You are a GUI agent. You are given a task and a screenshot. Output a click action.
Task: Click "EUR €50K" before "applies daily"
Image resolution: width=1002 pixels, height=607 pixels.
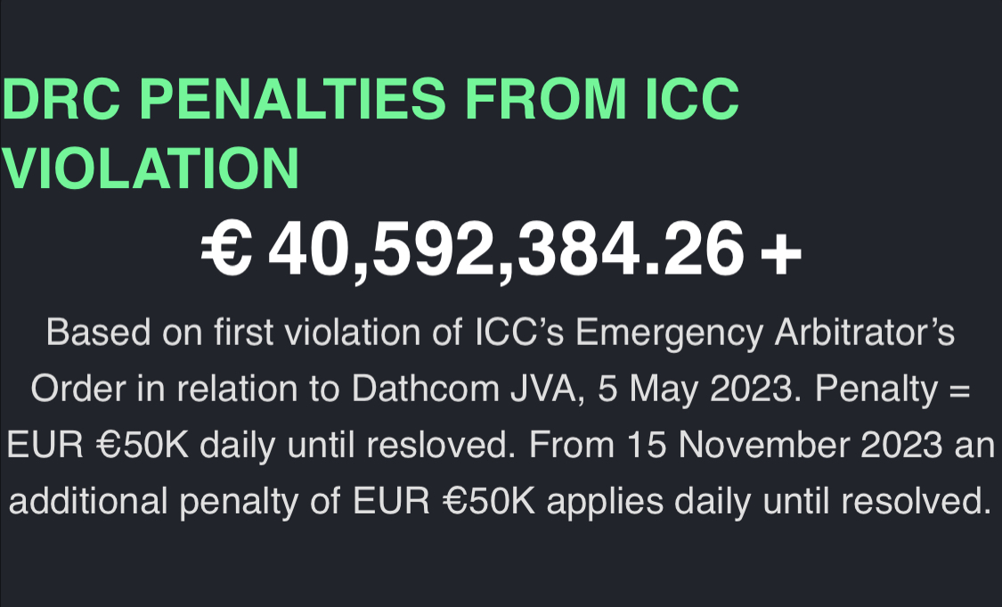(x=444, y=501)
